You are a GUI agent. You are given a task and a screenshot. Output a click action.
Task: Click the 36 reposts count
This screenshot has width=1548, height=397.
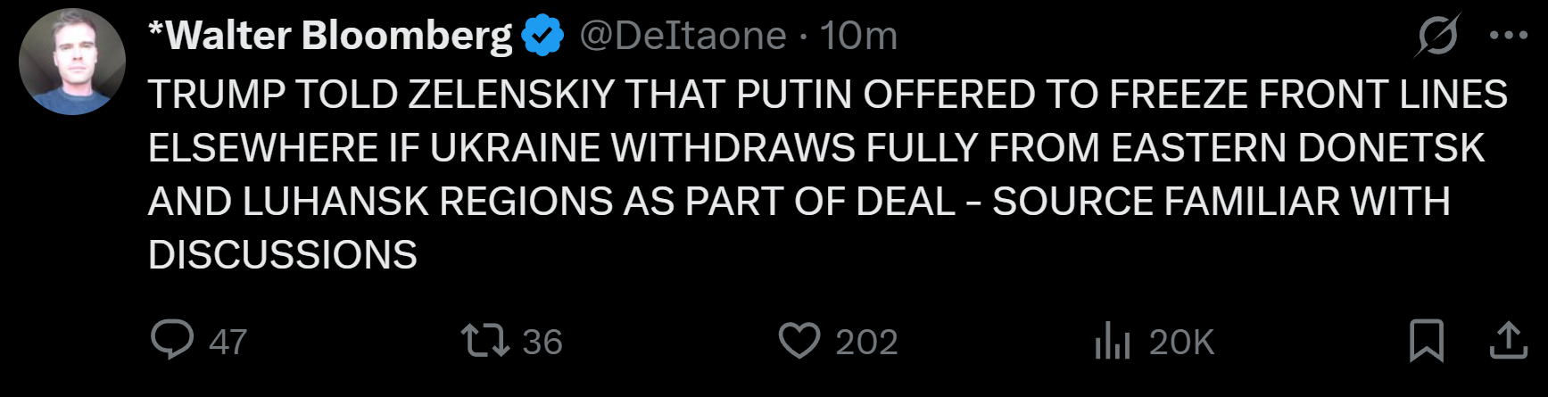point(542,342)
